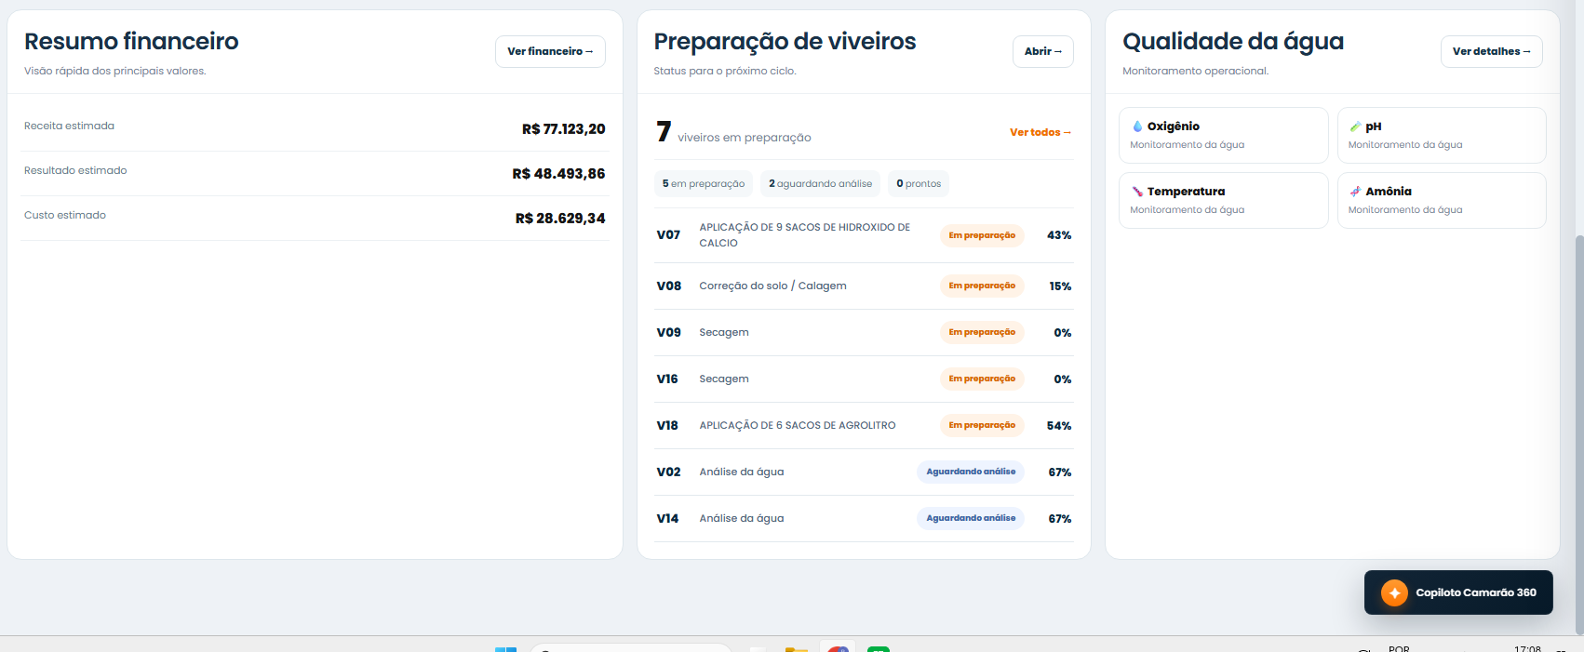Select the '0 prontos' filter chip
Image resolution: width=1584 pixels, height=652 pixels.
coord(919,184)
